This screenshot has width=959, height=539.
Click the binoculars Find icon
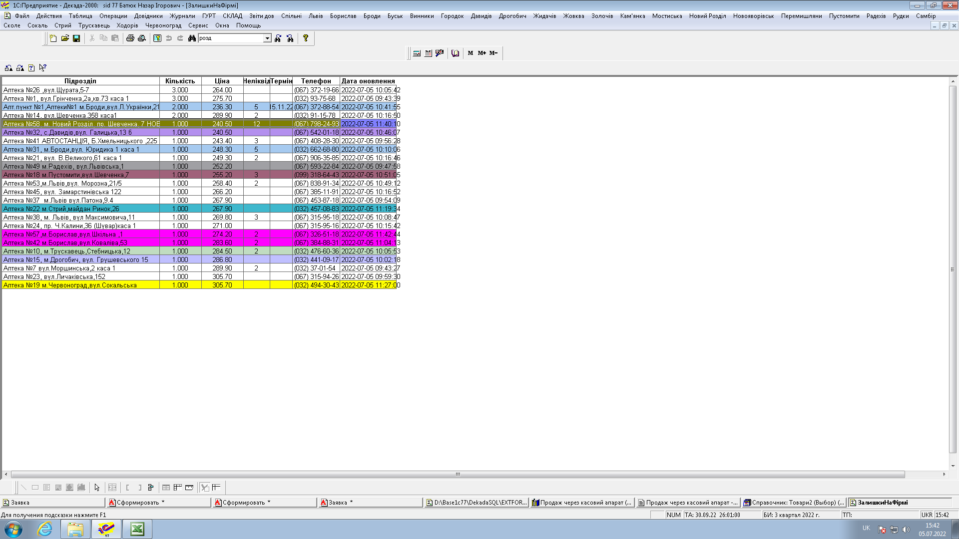[x=192, y=38]
